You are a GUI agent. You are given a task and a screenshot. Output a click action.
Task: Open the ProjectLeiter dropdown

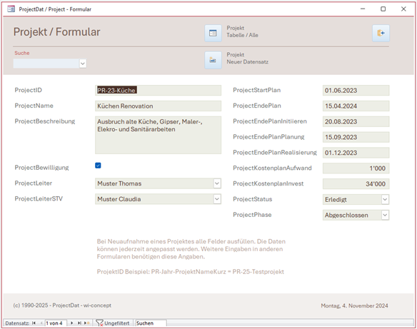pos(217,183)
